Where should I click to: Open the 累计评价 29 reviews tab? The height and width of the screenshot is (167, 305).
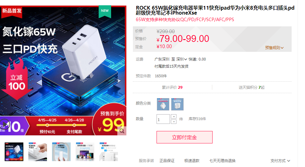coord(172,88)
